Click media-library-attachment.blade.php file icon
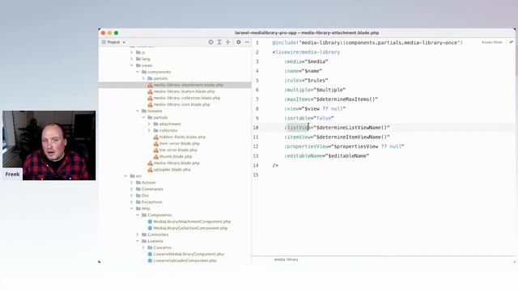 150,85
